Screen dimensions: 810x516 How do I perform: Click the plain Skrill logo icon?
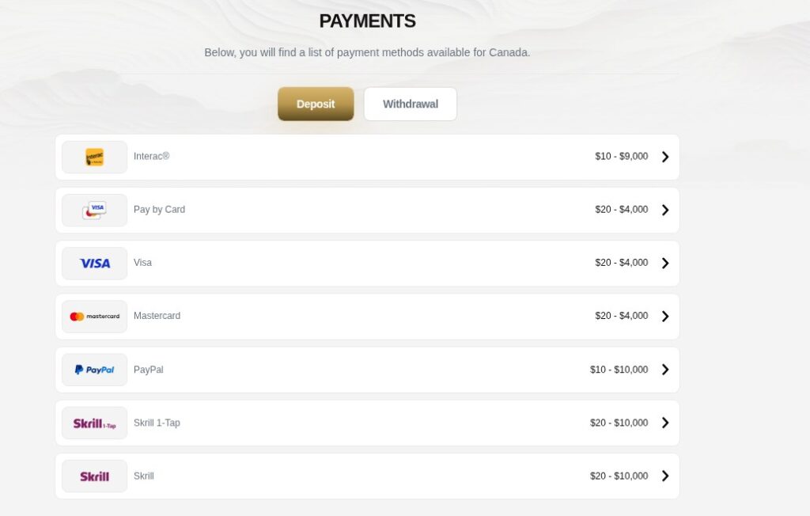pos(95,476)
